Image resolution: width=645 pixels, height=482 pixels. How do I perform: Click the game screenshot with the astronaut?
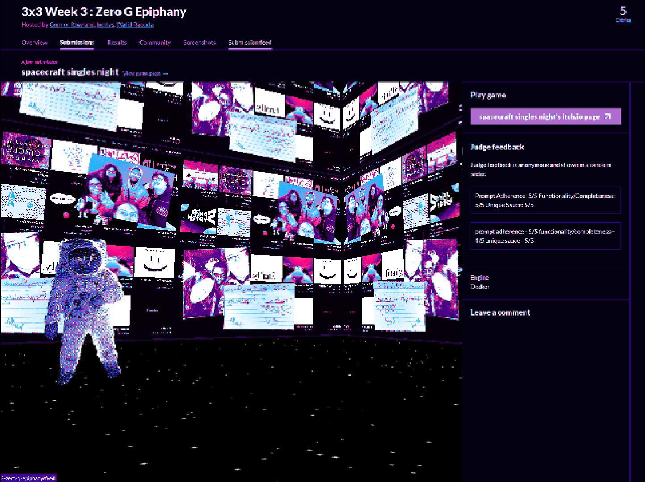(x=231, y=281)
